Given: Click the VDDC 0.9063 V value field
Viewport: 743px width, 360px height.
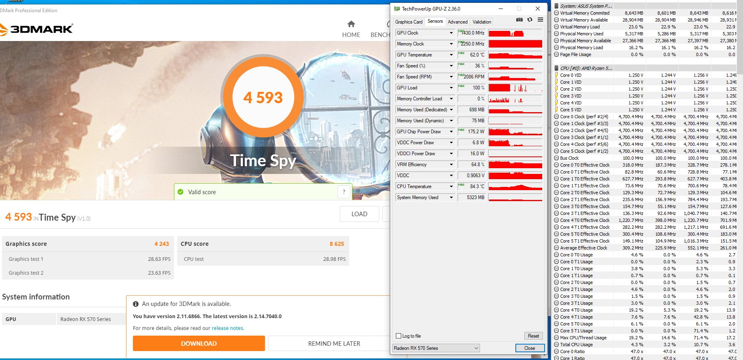Looking at the screenshot, I should pyautogui.click(x=471, y=176).
